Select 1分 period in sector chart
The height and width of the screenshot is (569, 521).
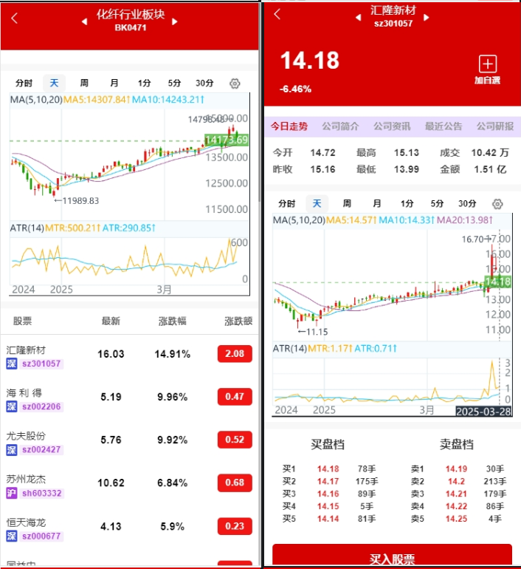[144, 83]
